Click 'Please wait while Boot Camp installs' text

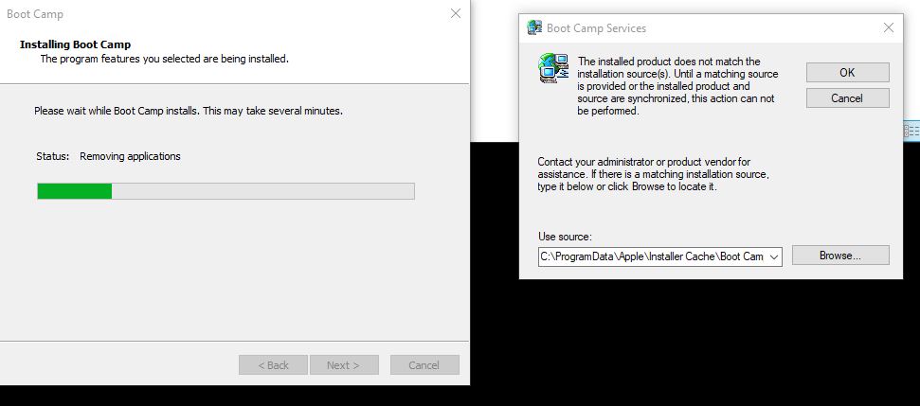click(189, 111)
